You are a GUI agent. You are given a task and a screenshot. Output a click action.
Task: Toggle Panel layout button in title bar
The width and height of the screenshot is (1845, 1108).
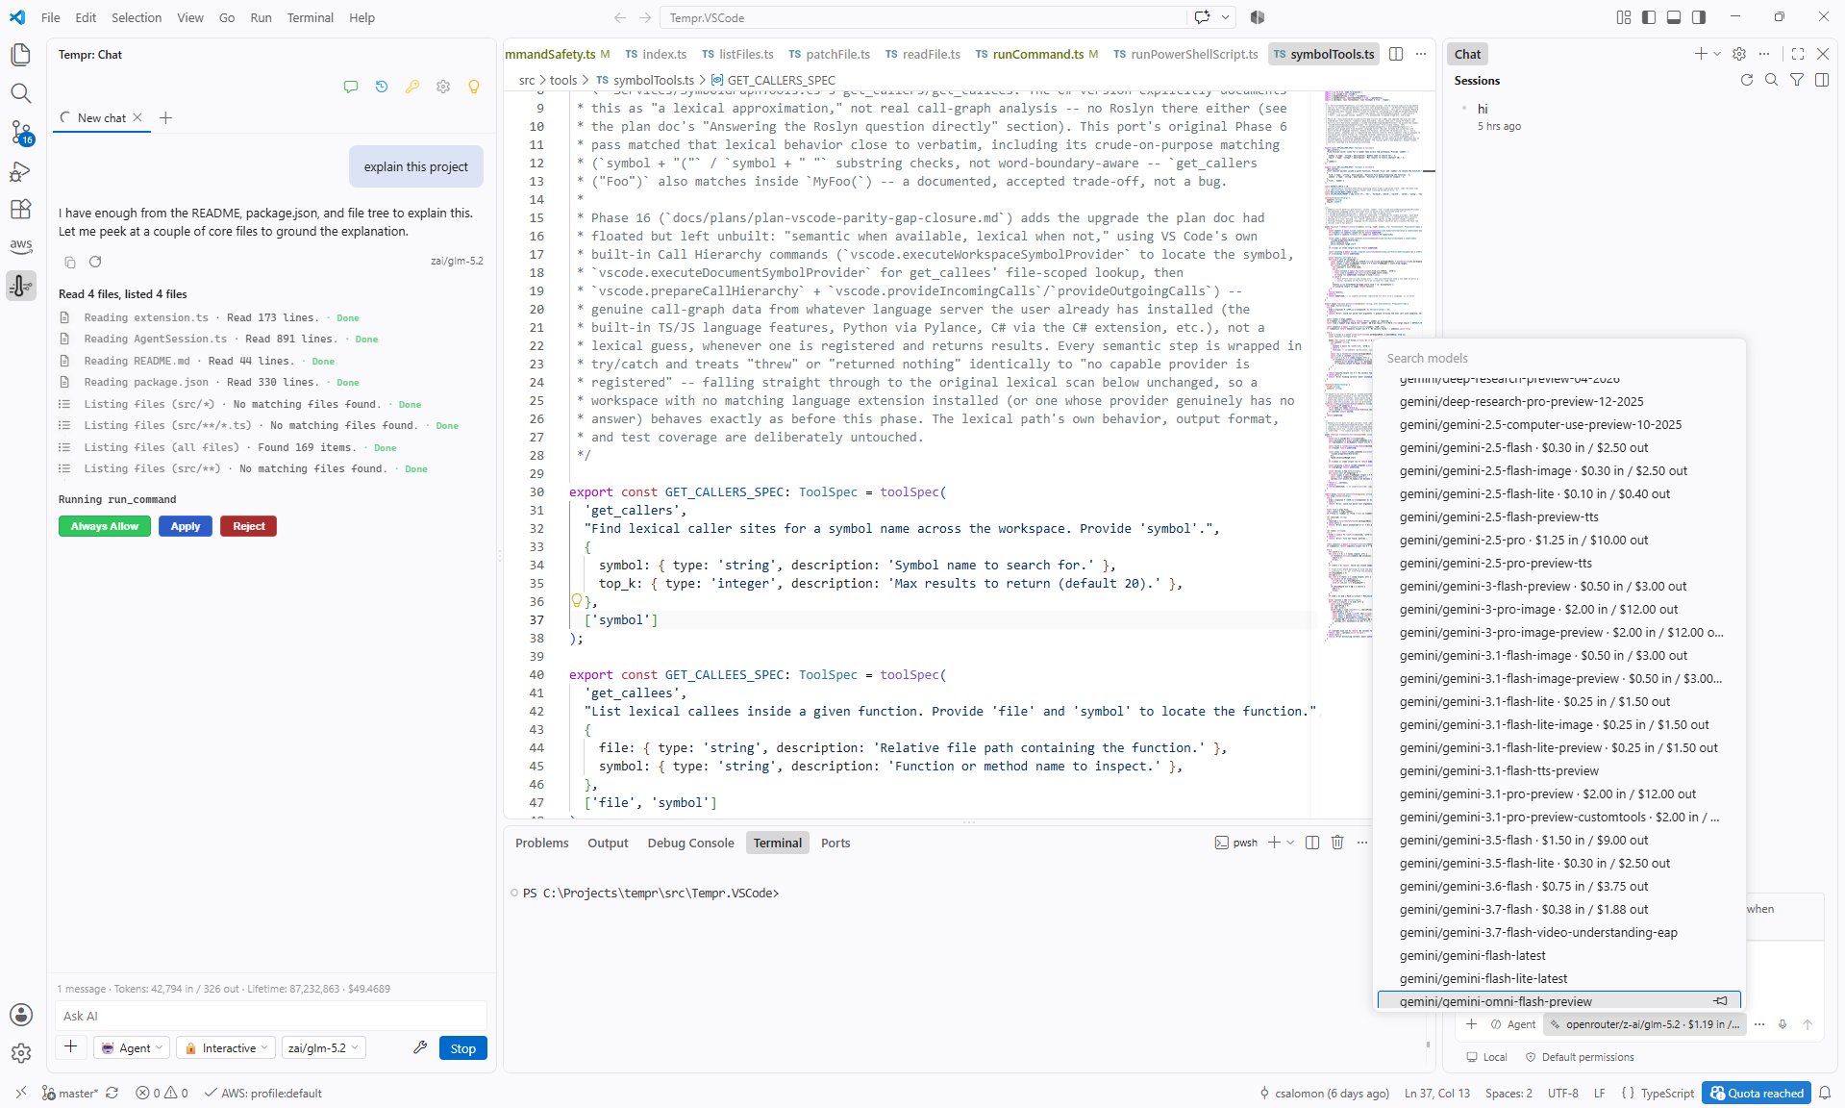1674,17
